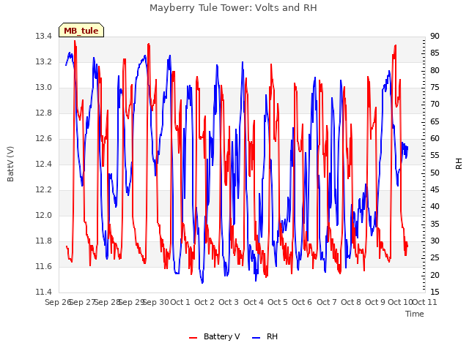
Task: Click the 'Time' x-axis label
Action: click(415, 314)
